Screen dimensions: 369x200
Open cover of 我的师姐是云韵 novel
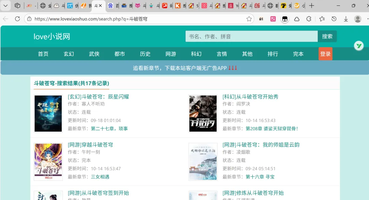tap(203, 162)
